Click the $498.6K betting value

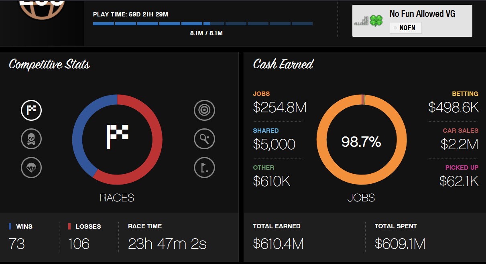click(x=453, y=107)
